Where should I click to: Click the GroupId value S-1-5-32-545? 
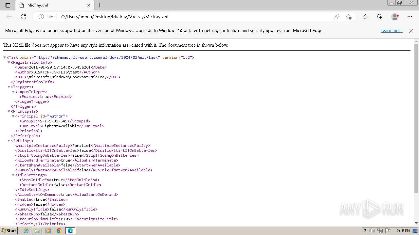click(54, 121)
